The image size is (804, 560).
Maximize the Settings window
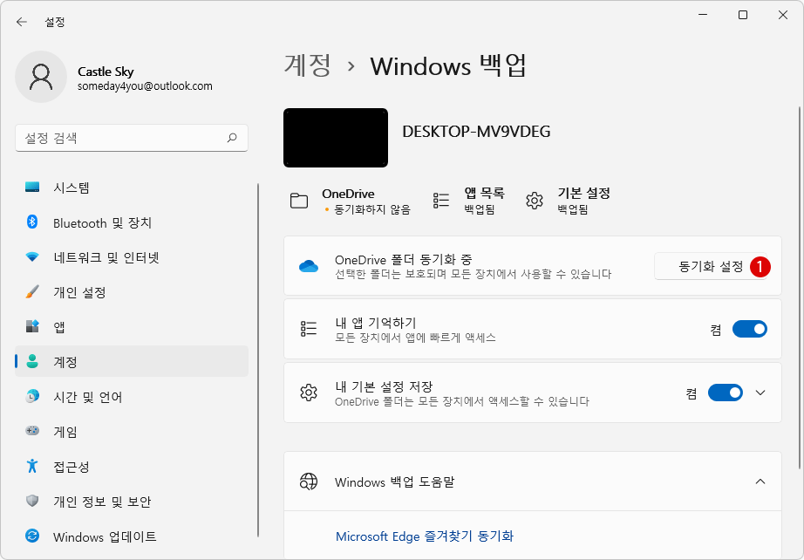[742, 15]
